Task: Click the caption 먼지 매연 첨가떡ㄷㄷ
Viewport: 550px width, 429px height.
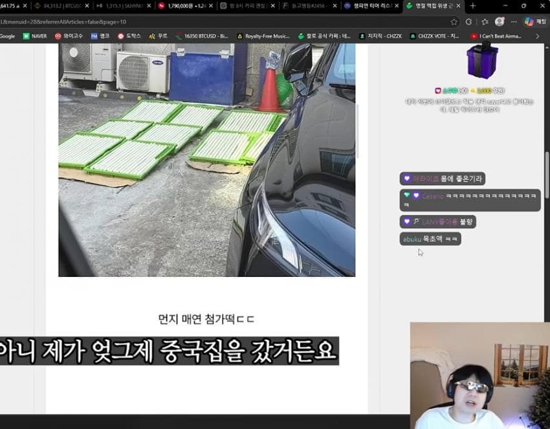Action: 206,319
